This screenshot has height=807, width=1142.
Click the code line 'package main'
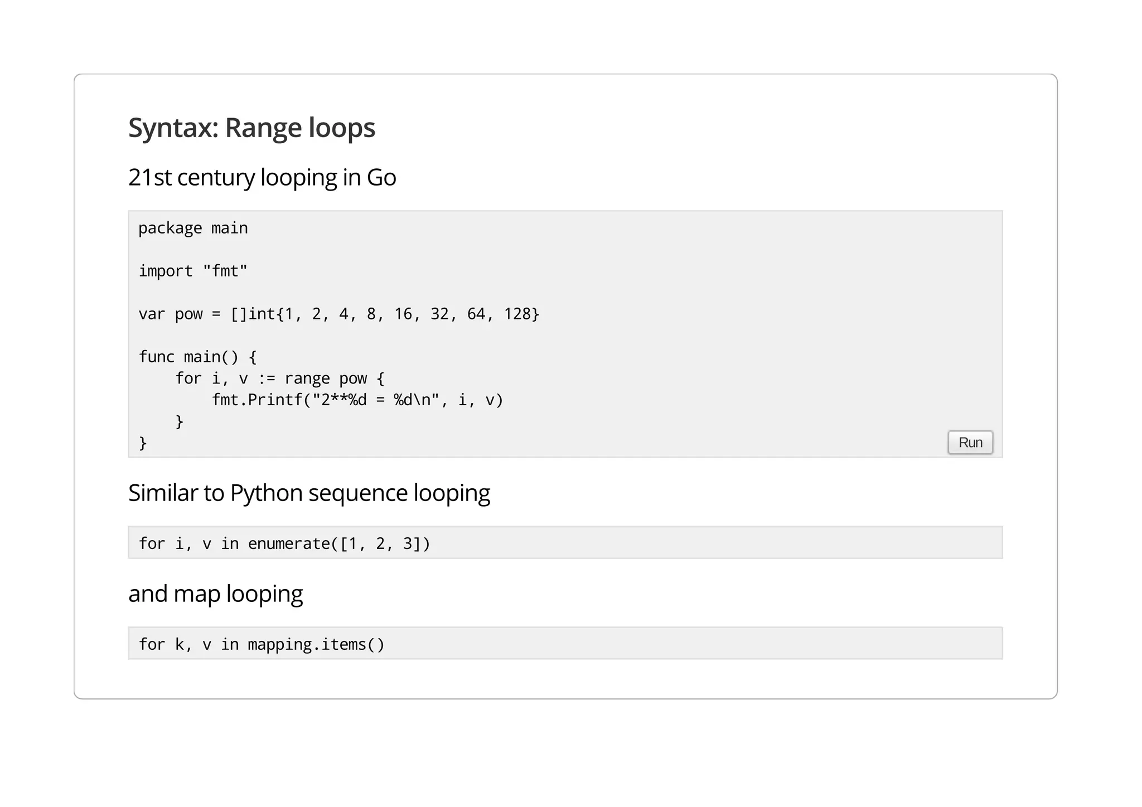(x=193, y=229)
